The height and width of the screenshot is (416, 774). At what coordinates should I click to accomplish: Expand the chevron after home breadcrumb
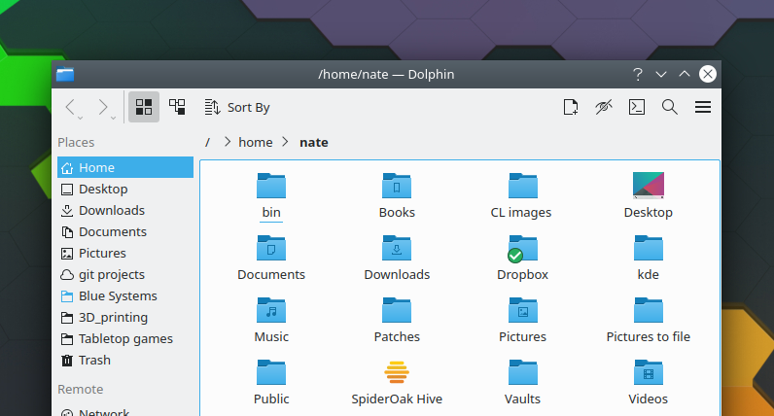coord(285,142)
